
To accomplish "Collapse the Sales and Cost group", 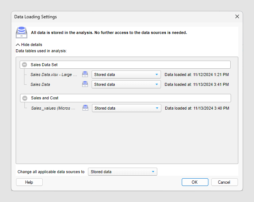I will [x=25, y=98].
